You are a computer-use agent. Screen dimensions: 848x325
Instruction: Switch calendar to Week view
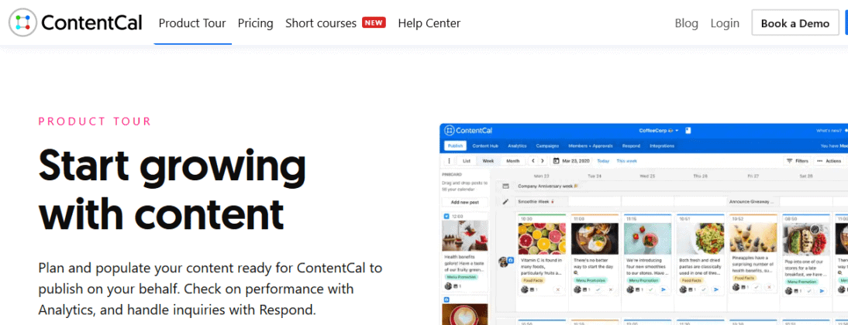point(488,161)
